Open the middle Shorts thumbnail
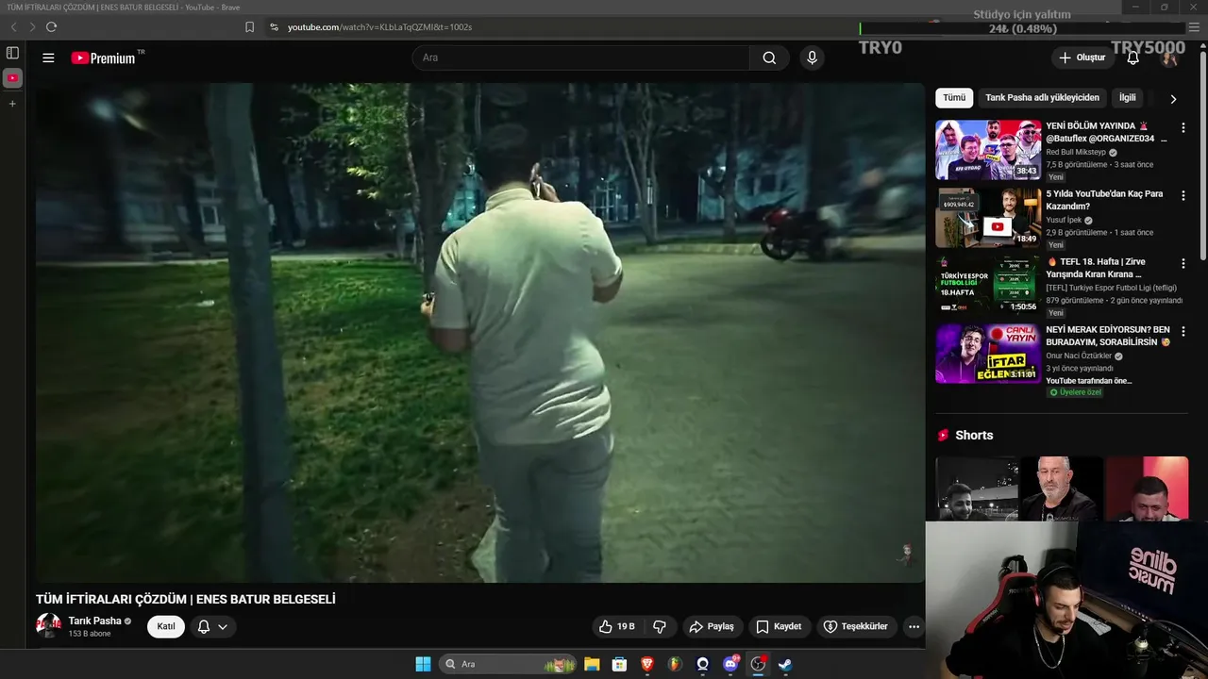Image resolution: width=1208 pixels, height=679 pixels. point(1062,489)
